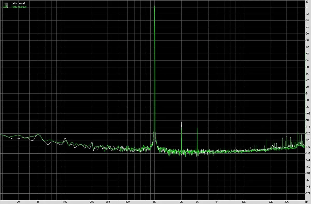Click the -90 dB scale label

[307, 100]
